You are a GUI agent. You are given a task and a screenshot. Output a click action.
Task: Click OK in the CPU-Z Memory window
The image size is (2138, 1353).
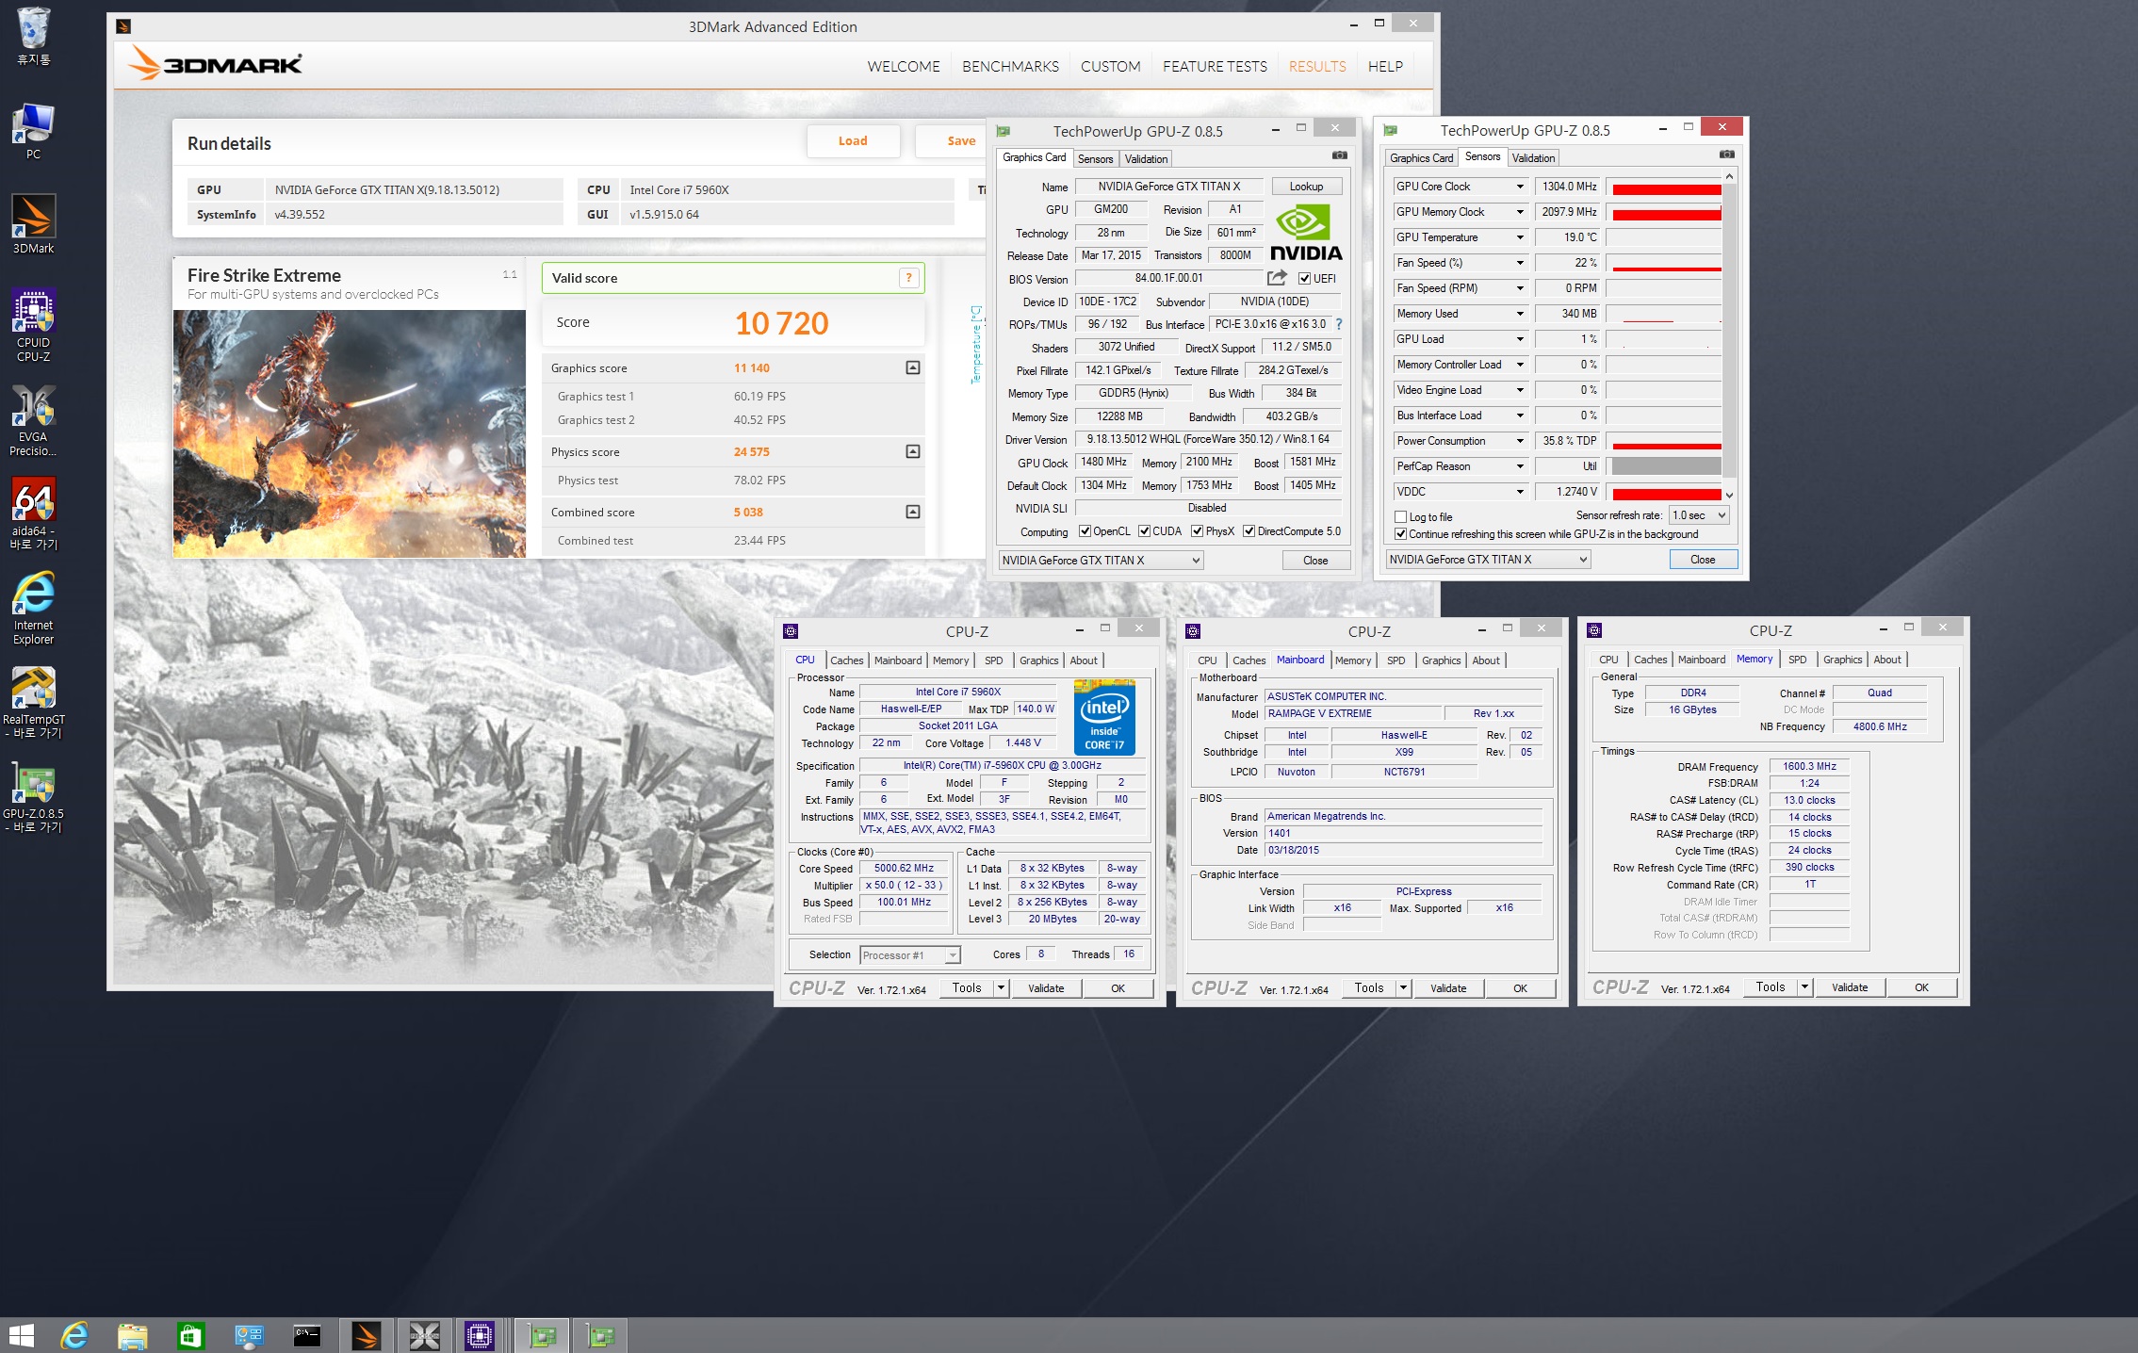[1921, 987]
